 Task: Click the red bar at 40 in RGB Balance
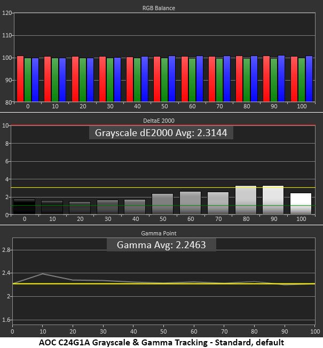pos(130,79)
